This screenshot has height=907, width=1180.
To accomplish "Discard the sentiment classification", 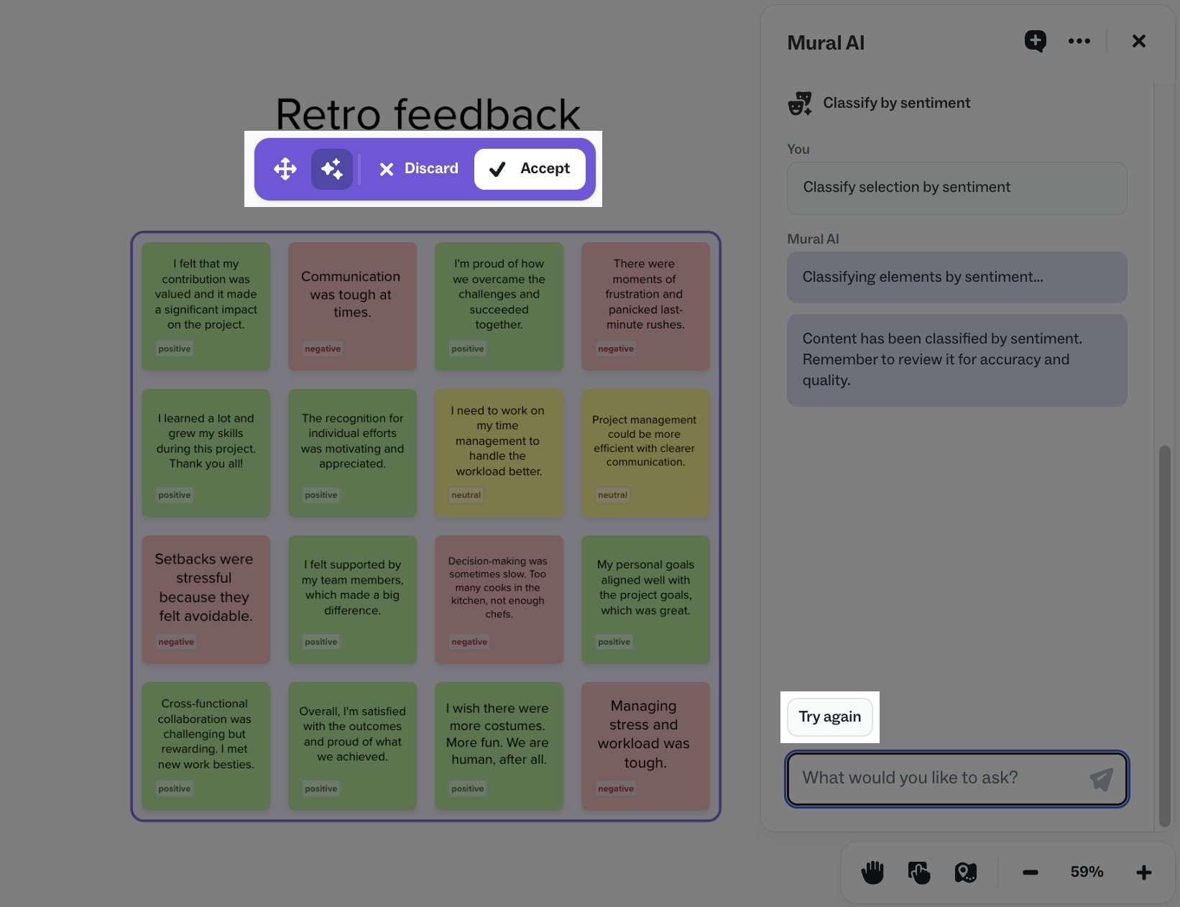I will (x=418, y=169).
